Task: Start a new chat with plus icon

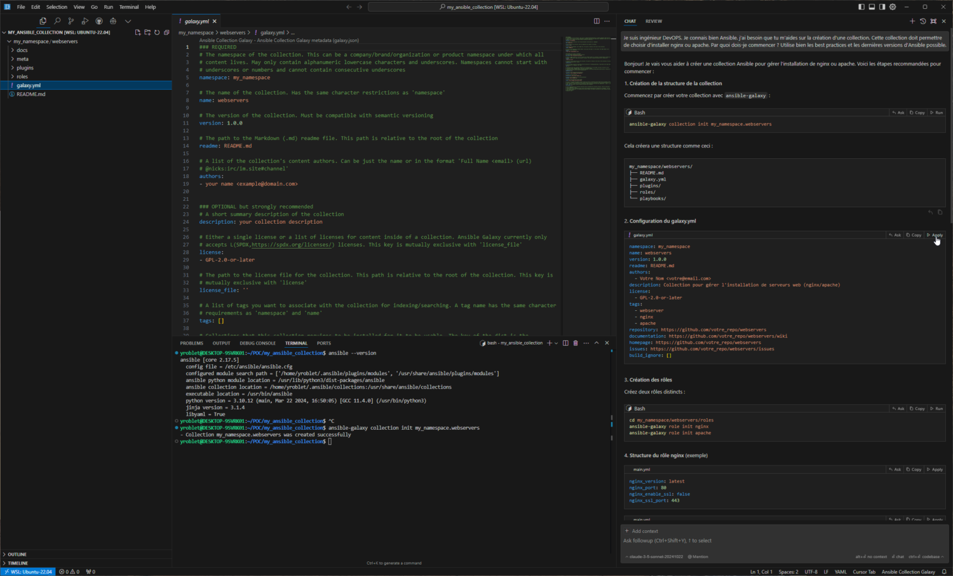Action: [912, 21]
